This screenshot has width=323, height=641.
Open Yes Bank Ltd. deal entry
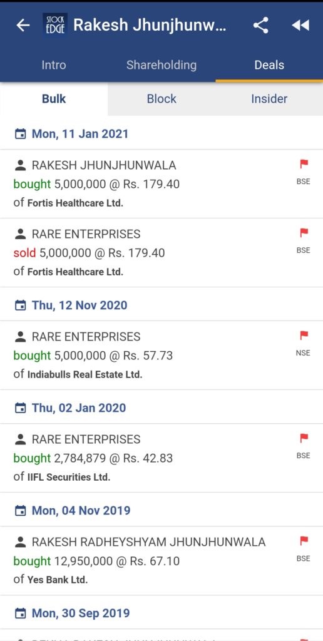(x=161, y=560)
